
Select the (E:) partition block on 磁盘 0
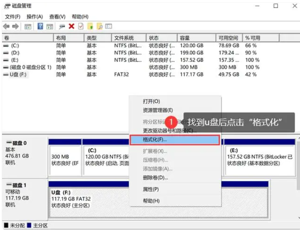tap(259, 157)
